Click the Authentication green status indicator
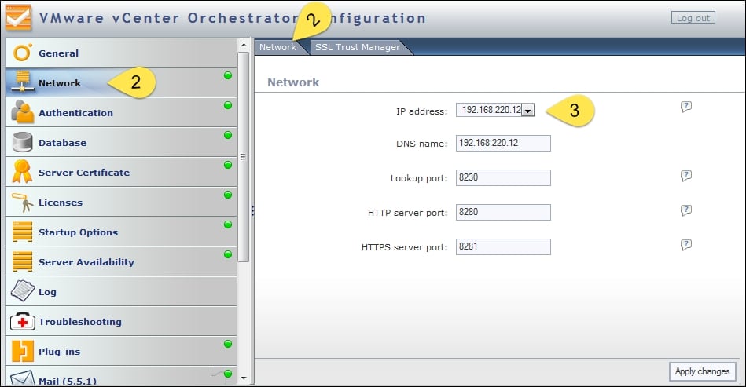The image size is (746, 387). [x=228, y=105]
